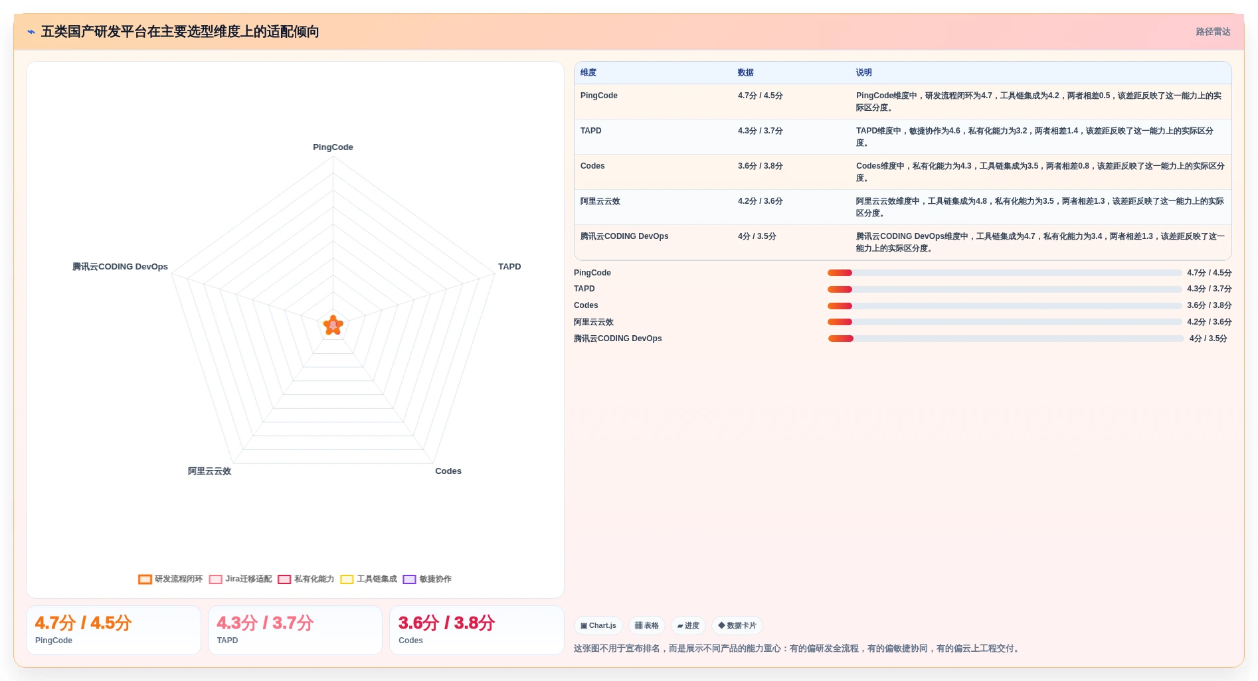Click the 腾讯云CODING DevOps radar axis label
Screen dimensions: 1258x681
tap(120, 267)
